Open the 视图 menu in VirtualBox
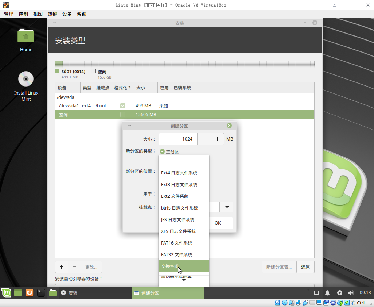The height and width of the screenshot is (307, 374). click(38, 14)
